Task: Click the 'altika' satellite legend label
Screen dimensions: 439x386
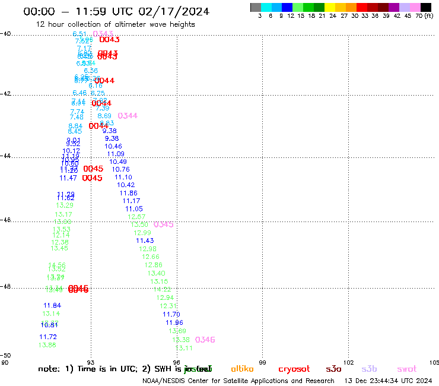Action: [242, 369]
